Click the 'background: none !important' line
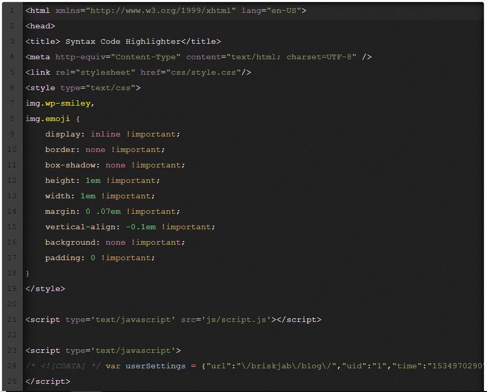Image resolution: width=487 pixels, height=392 pixels. [115, 243]
